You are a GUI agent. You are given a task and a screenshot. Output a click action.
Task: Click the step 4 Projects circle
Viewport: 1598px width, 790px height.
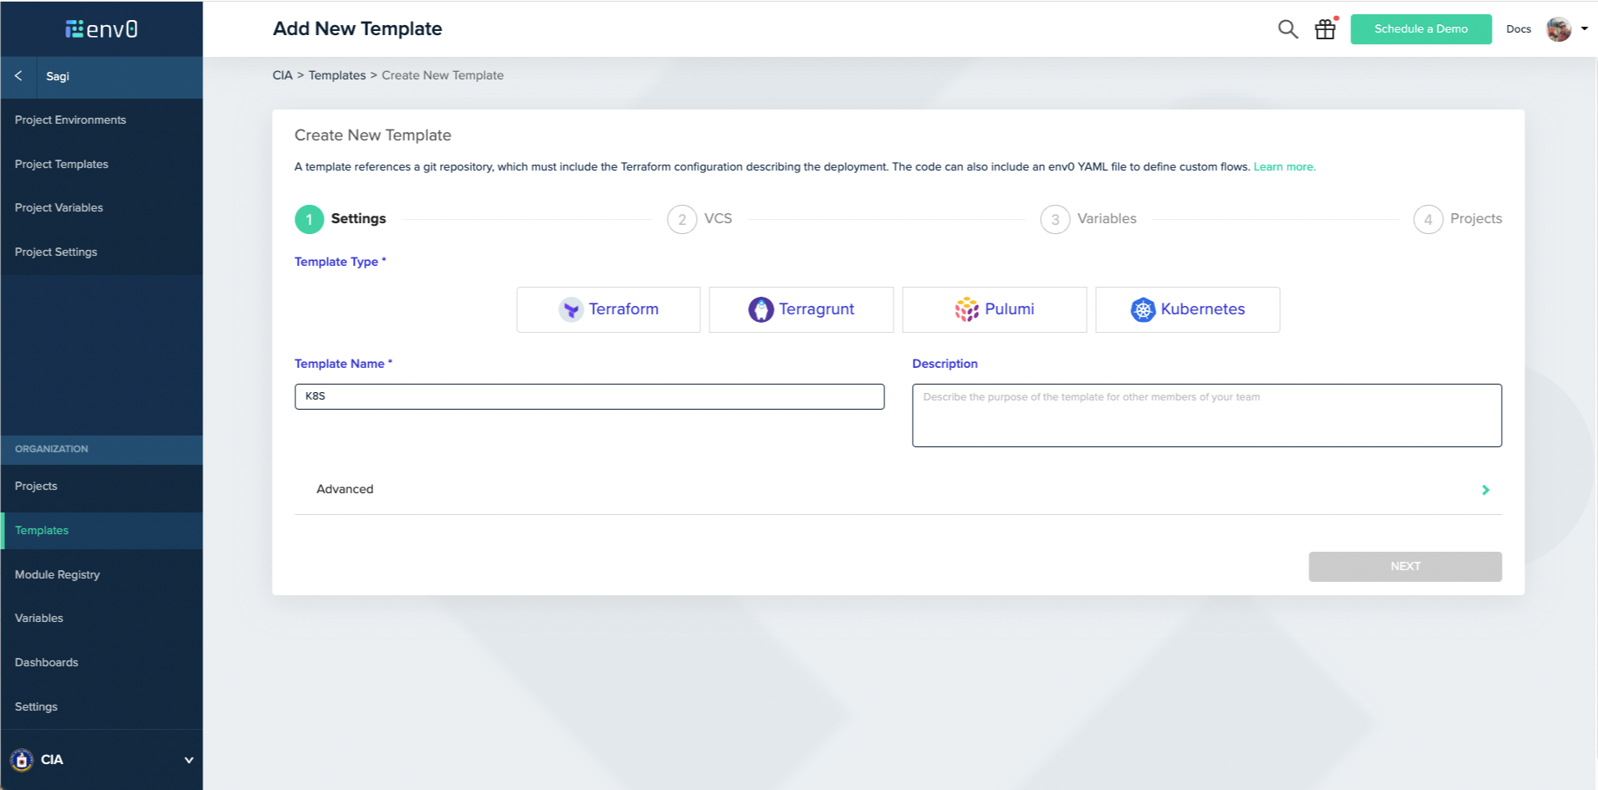[1428, 219]
